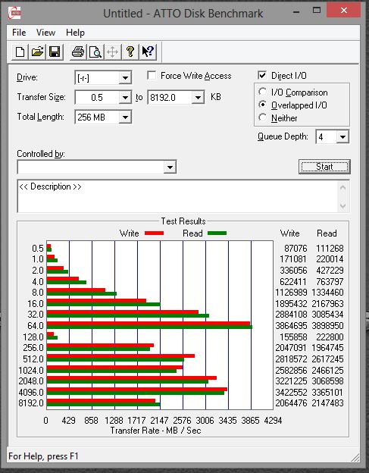The height and width of the screenshot is (473, 369).
Task: Expand the Queue Depth dropdown
Action: point(342,137)
